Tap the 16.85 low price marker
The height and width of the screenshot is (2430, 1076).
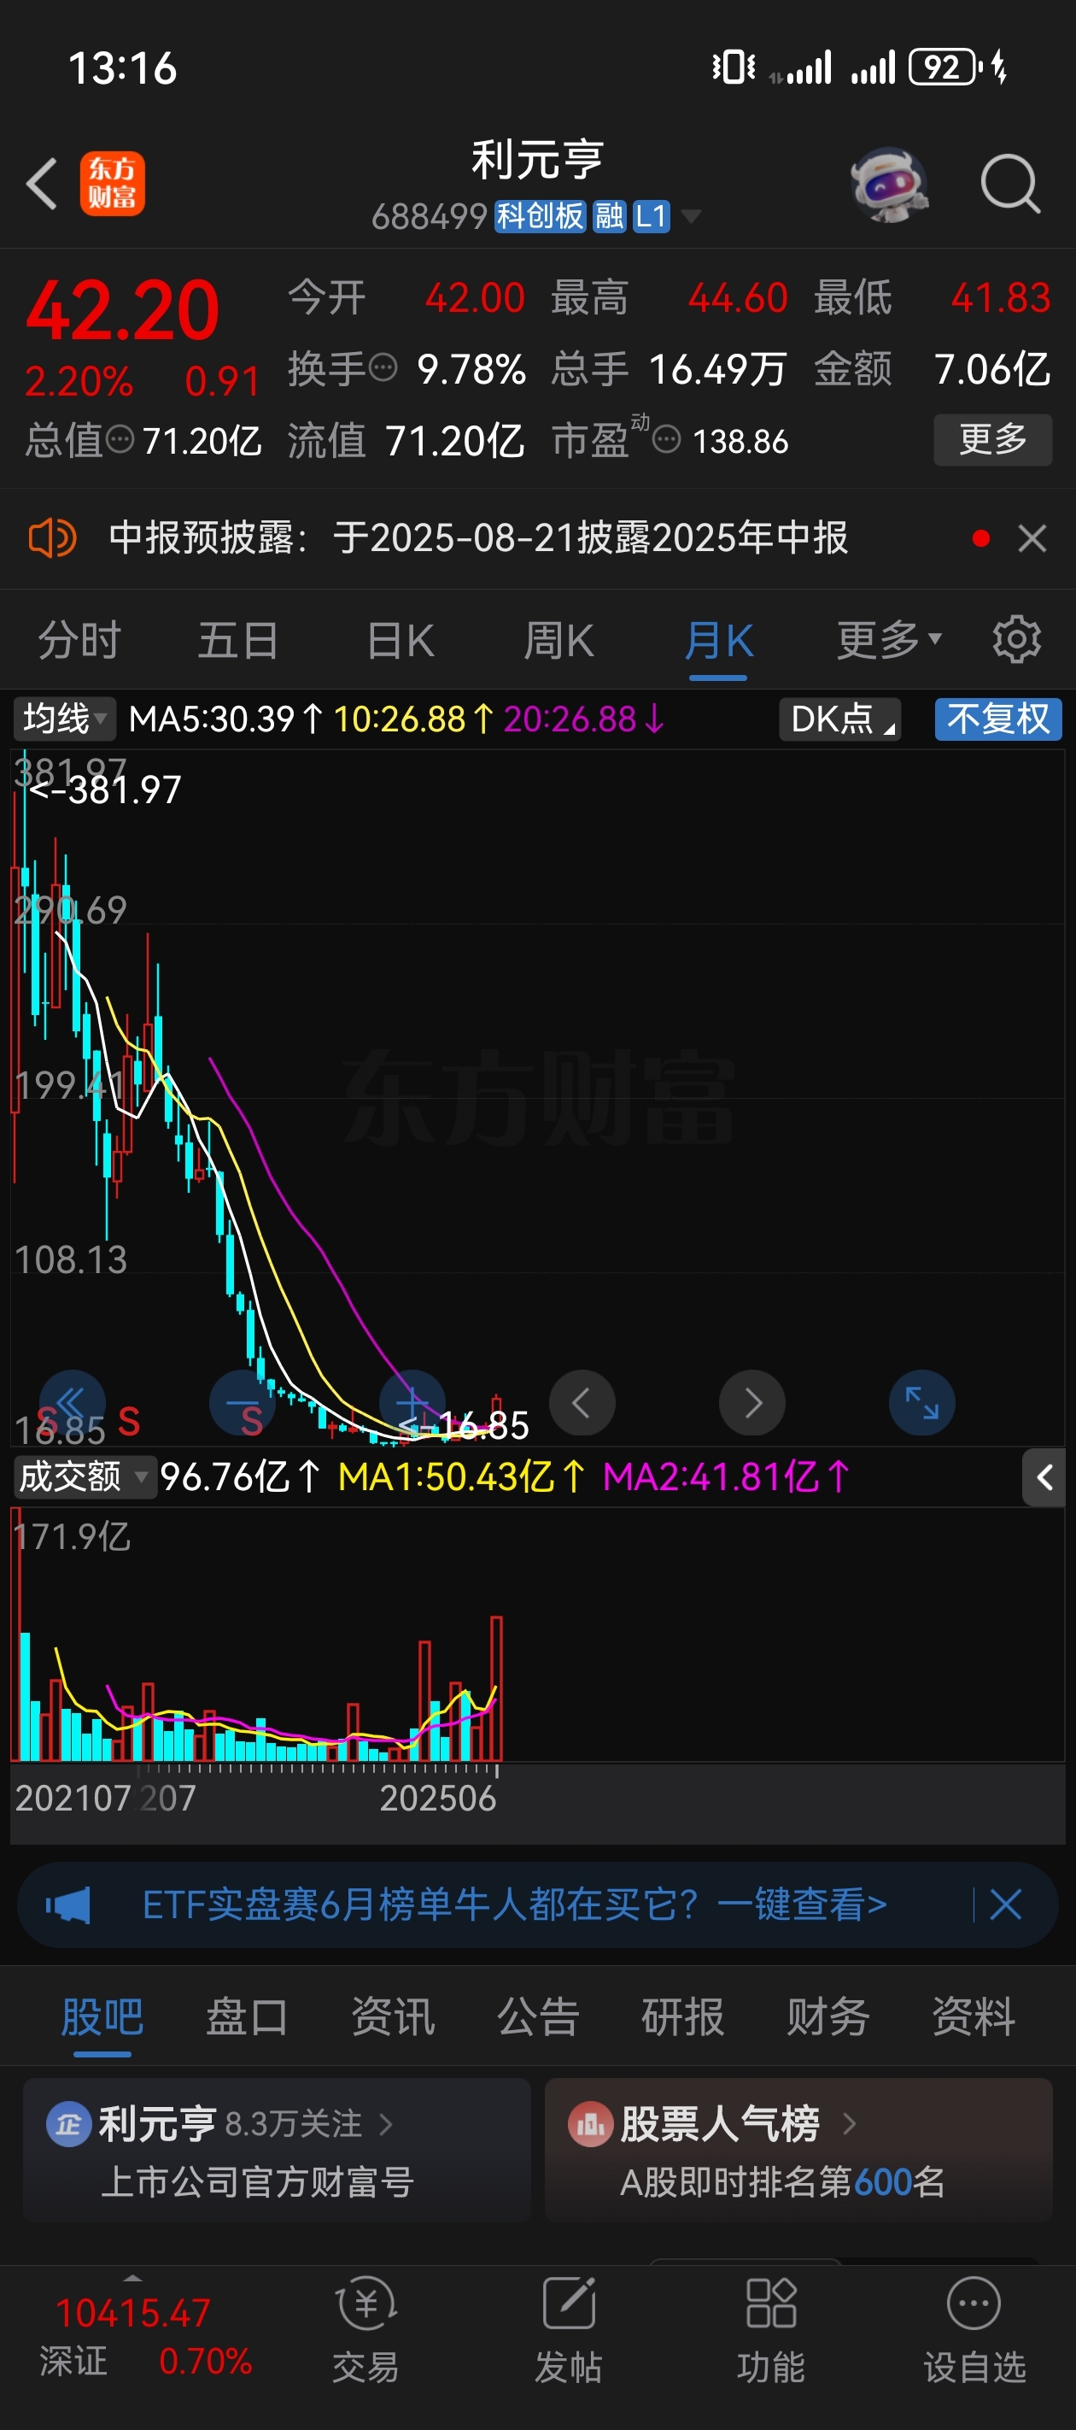click(x=464, y=1425)
